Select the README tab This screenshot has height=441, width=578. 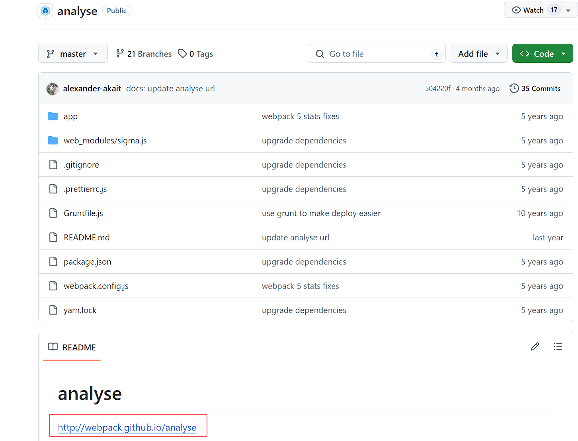tap(72, 348)
